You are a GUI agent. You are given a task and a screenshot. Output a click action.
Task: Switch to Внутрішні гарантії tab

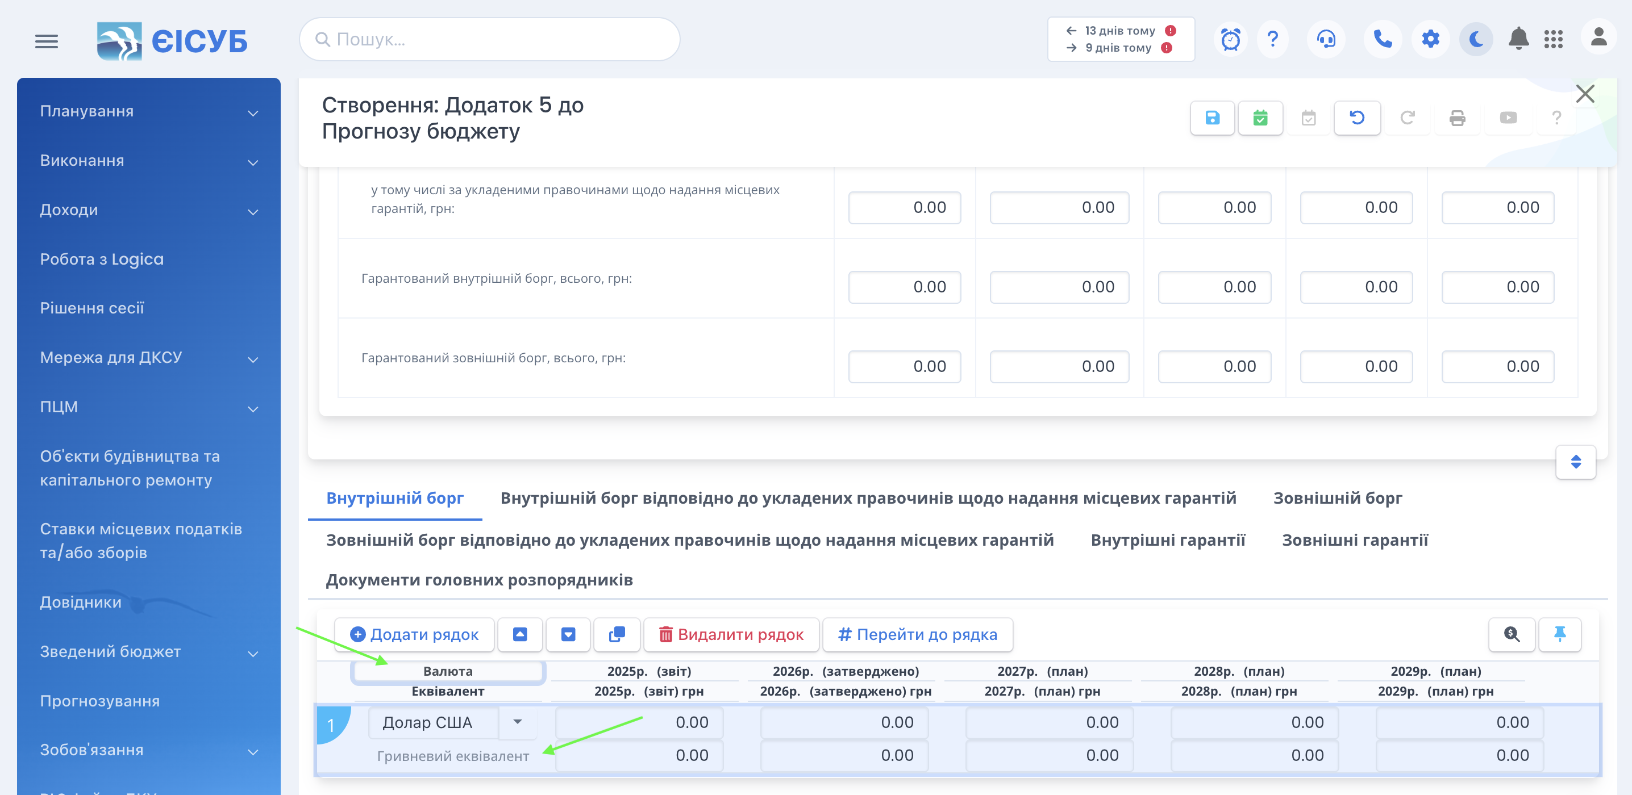(1168, 540)
